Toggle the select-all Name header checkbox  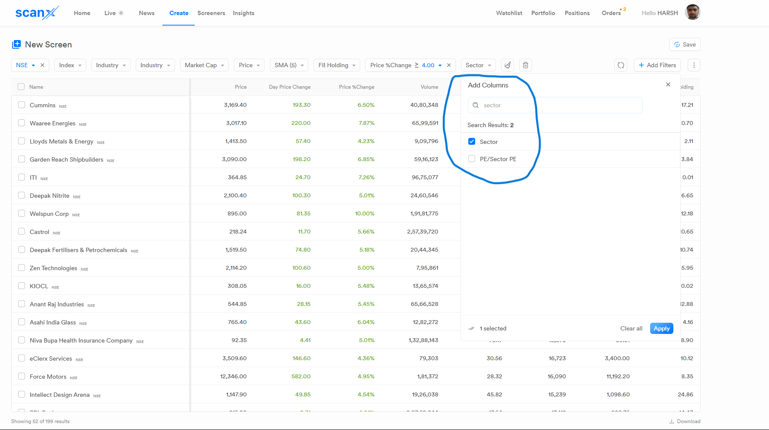point(21,87)
